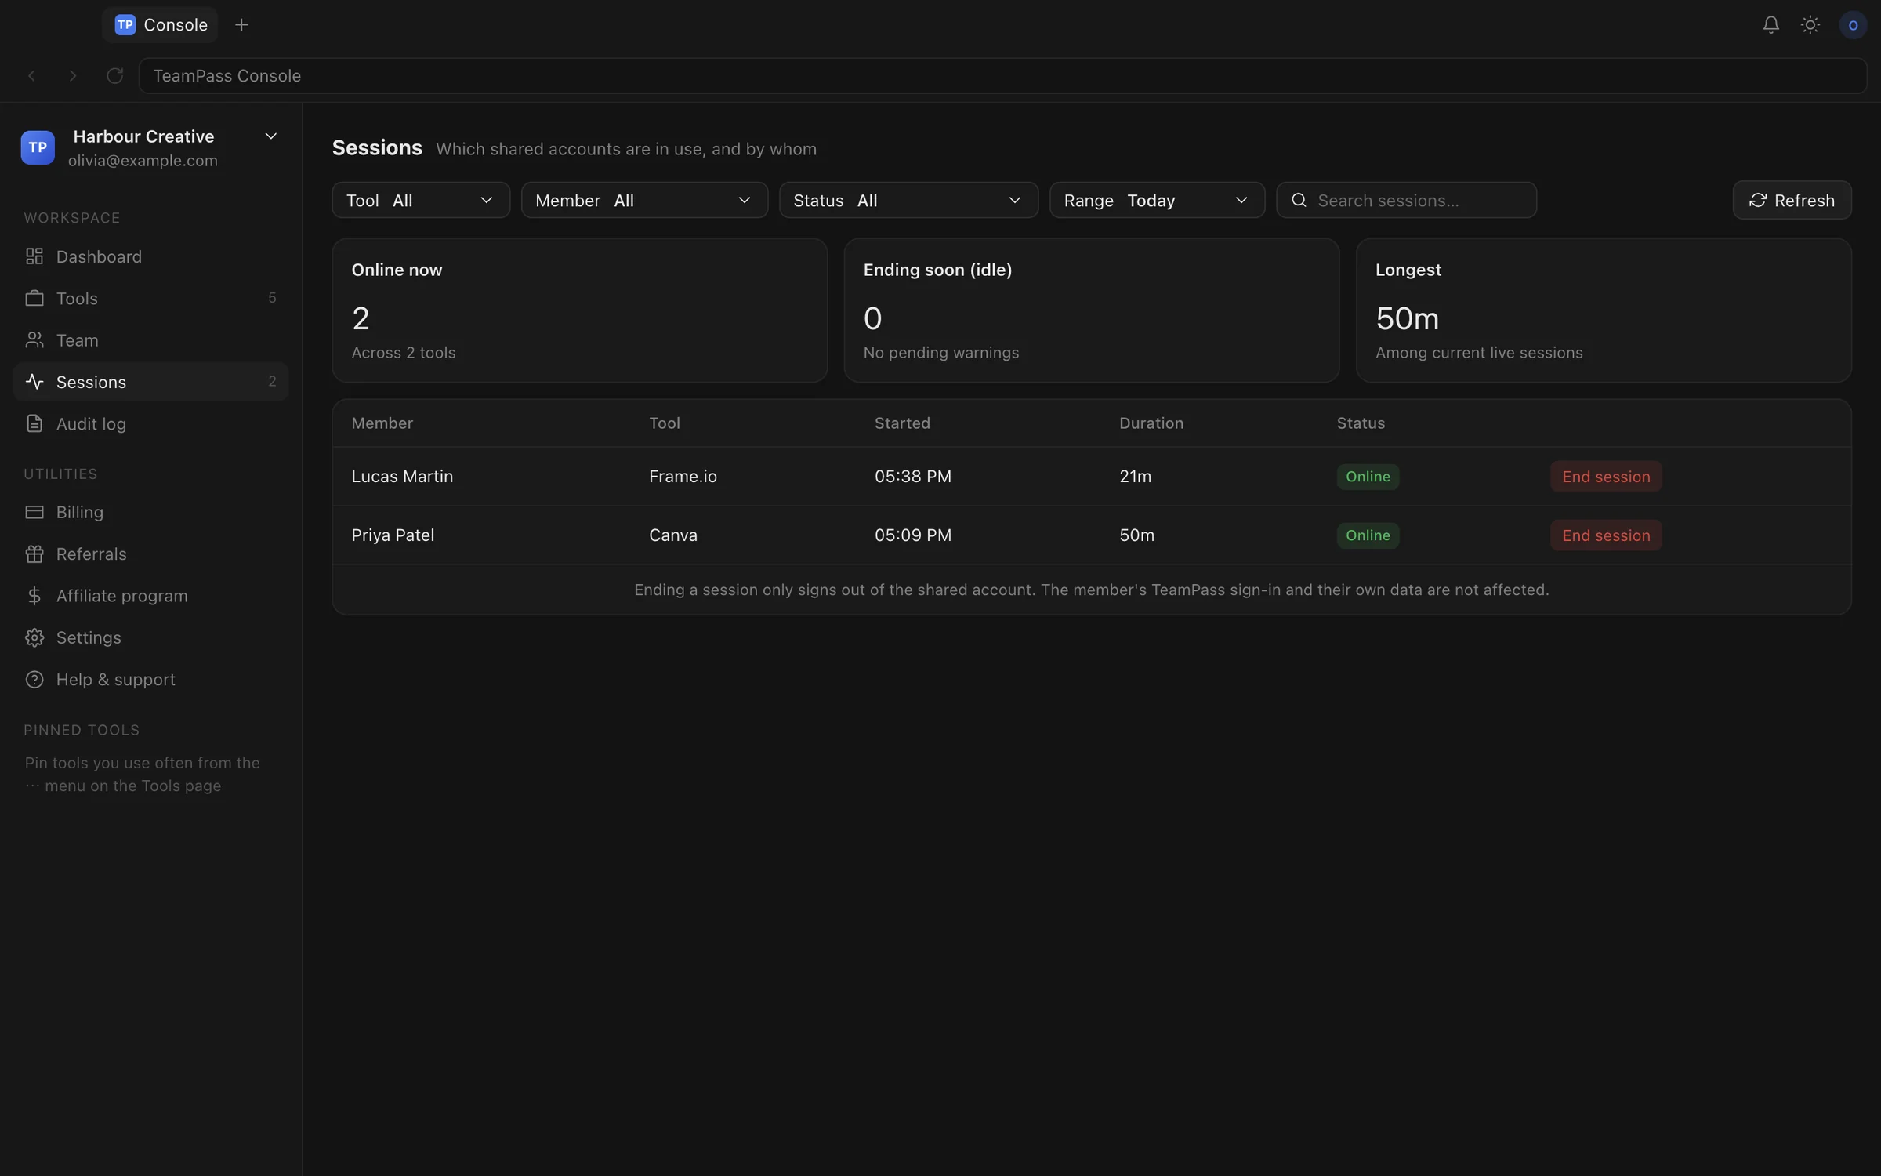Go back with browser arrow
The image size is (1881, 1176).
(x=32, y=76)
